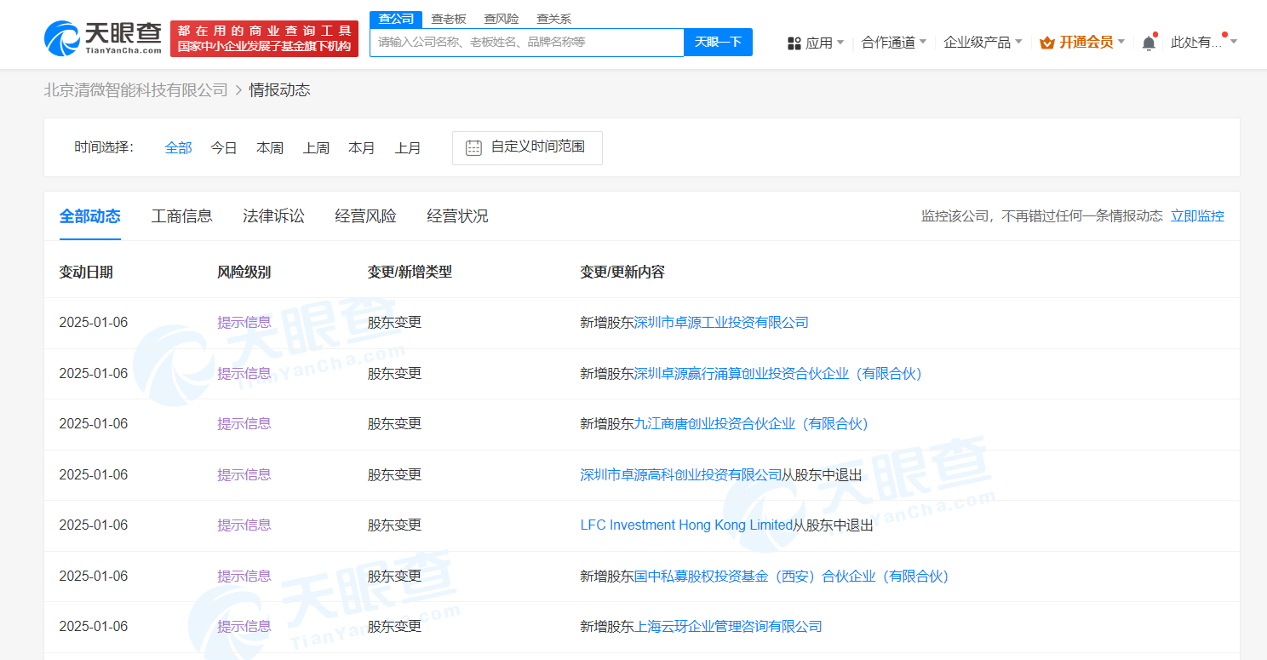Click the 变动日期 column header
The image size is (1267, 660).
click(86, 273)
